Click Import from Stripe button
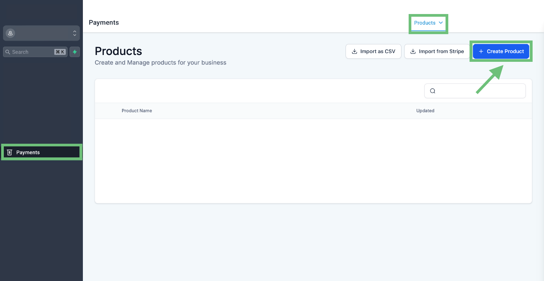Image resolution: width=544 pixels, height=281 pixels. pyautogui.click(x=437, y=51)
